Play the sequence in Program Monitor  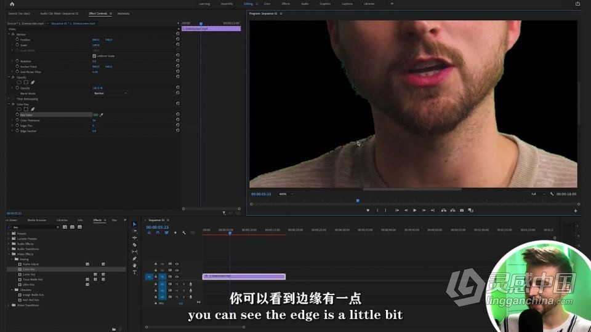[x=414, y=210]
